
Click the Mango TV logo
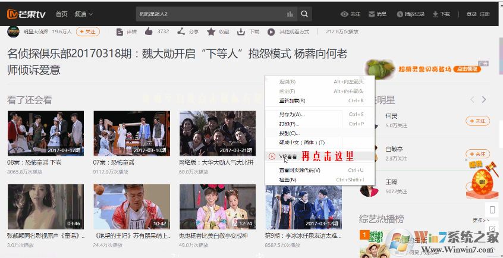point(26,14)
